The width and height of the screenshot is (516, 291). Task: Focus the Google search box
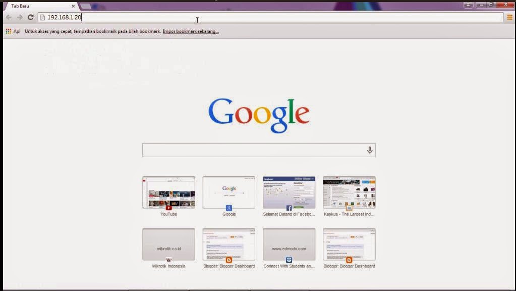coord(259,150)
